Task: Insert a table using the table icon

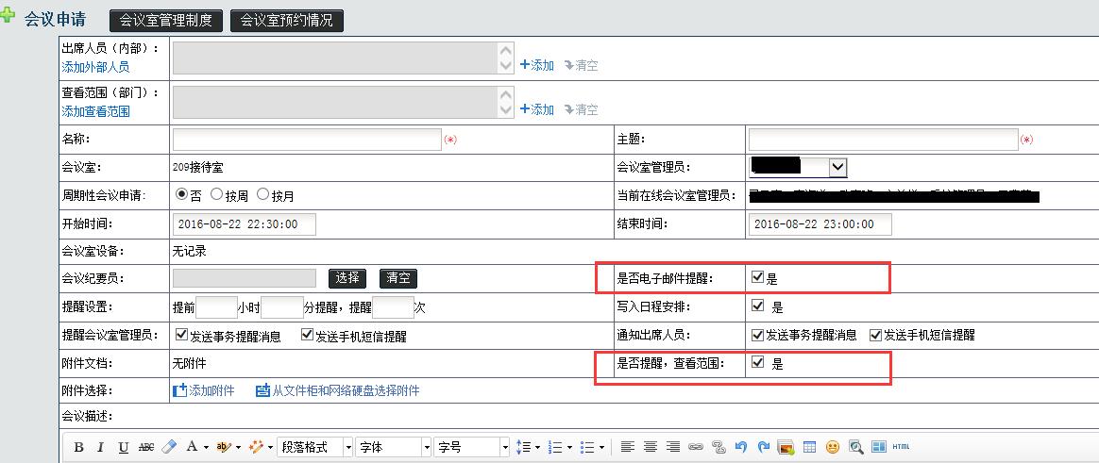Action: [x=809, y=447]
